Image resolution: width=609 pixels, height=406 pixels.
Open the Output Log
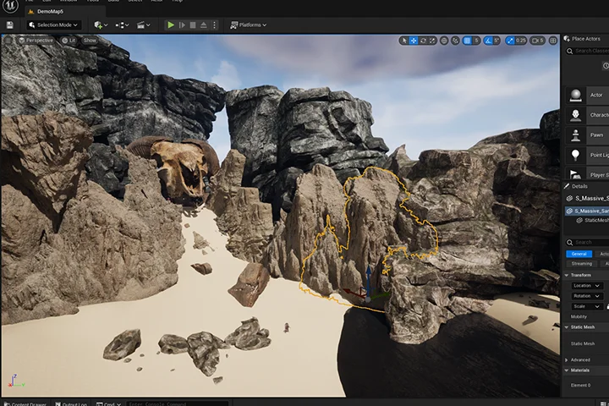(71, 404)
